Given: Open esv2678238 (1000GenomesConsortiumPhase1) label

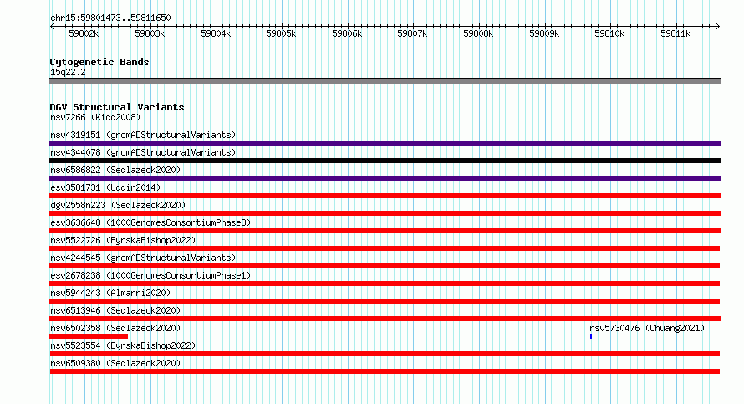Looking at the screenshot, I should (150, 275).
